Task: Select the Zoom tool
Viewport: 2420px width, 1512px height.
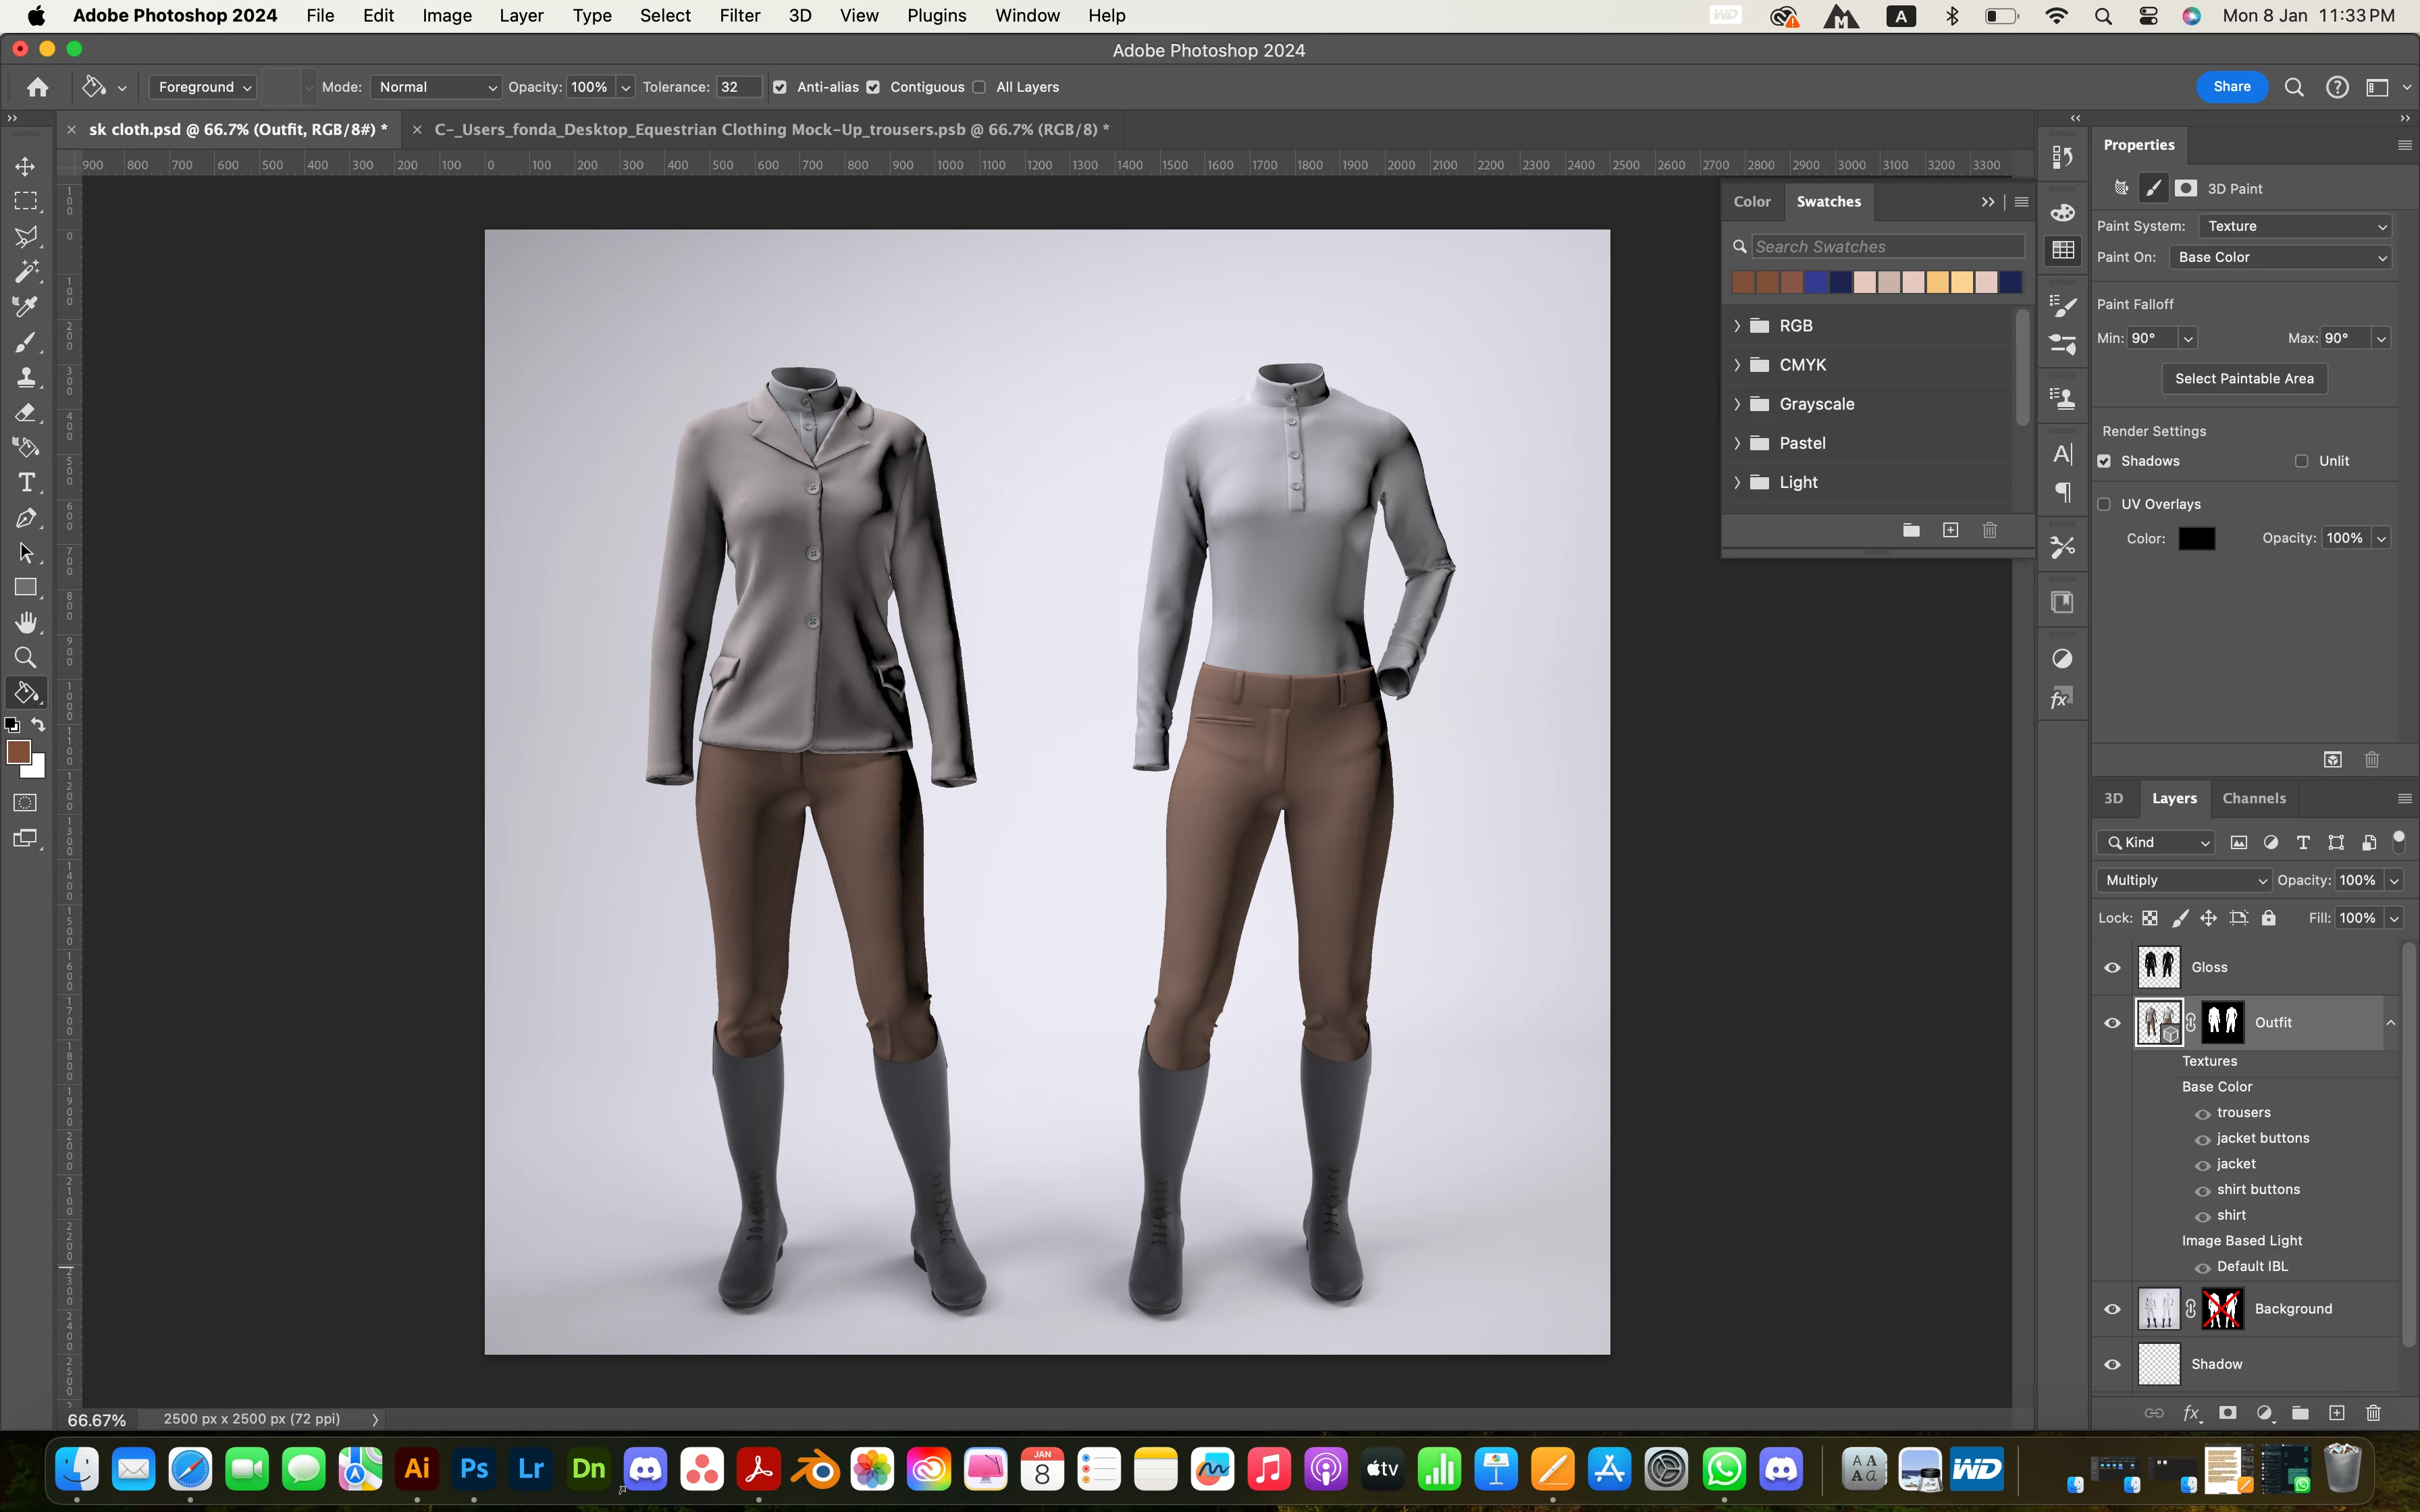Action: 26,657
